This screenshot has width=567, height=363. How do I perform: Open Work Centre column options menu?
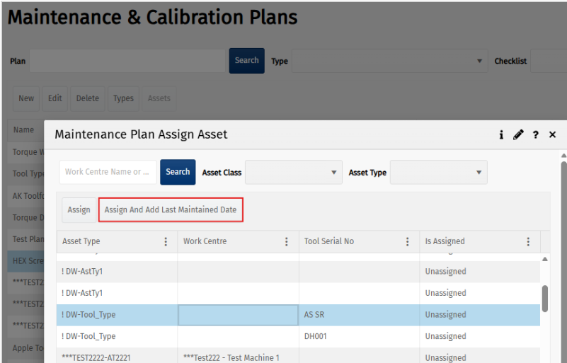[x=287, y=241]
